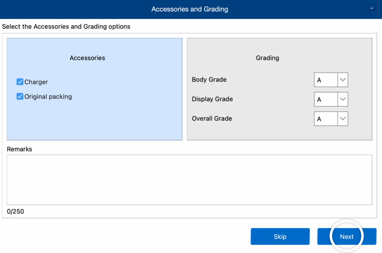Select the Body Grade value field
This screenshot has width=382, height=253.
tap(326, 80)
